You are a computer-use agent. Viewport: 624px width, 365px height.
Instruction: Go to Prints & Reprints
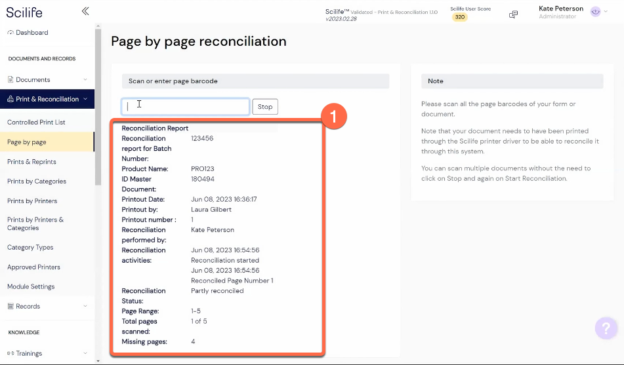tap(31, 162)
